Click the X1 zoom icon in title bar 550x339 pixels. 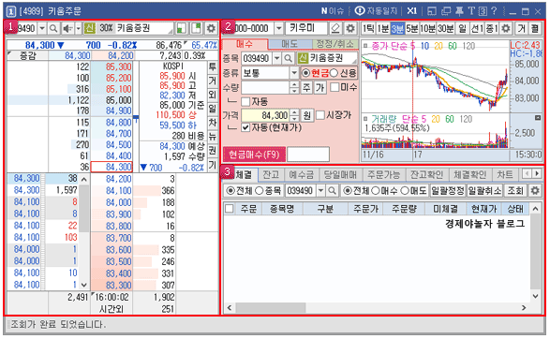(x=412, y=11)
